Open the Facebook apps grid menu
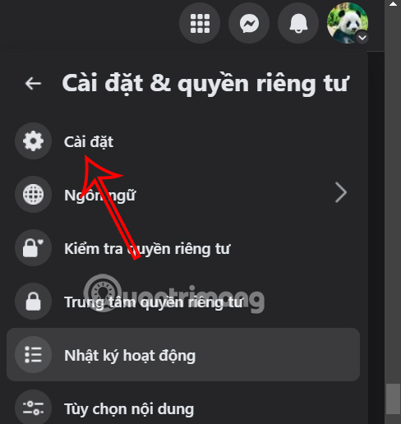This screenshot has height=424, width=401. click(200, 23)
